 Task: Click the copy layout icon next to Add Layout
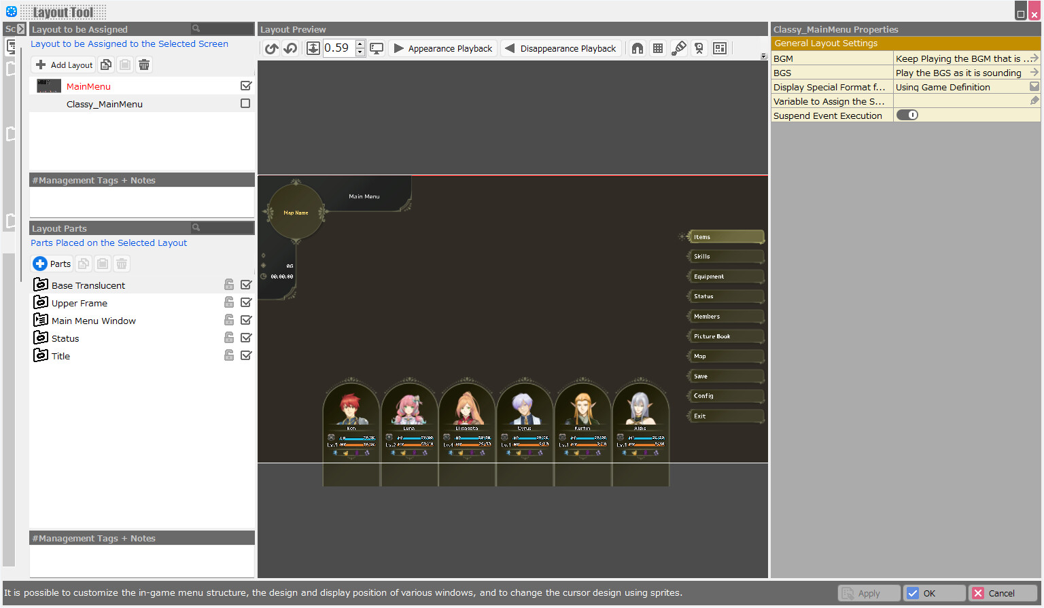[x=106, y=64]
